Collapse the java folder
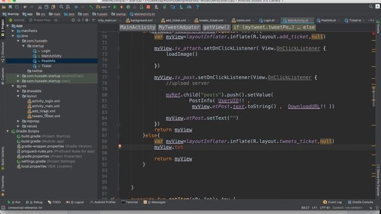The image size is (381, 214). pos(13,36)
